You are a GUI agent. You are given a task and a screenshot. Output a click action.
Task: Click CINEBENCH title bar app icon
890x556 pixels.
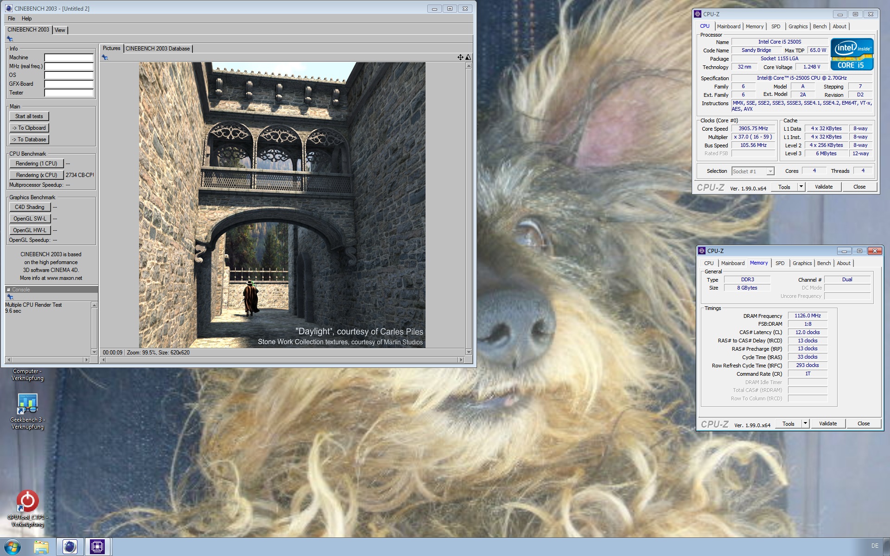[x=9, y=8]
